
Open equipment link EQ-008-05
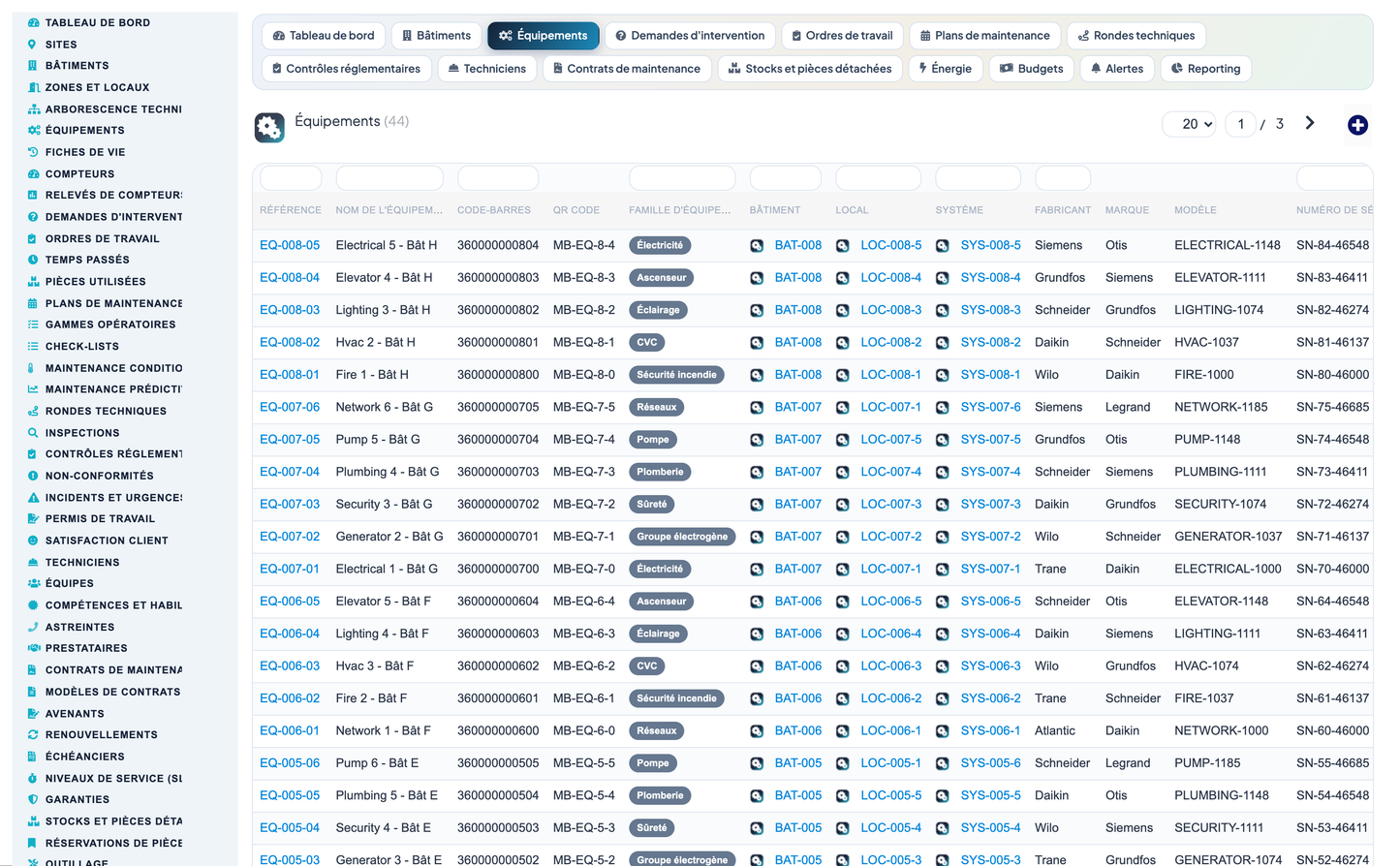(290, 245)
